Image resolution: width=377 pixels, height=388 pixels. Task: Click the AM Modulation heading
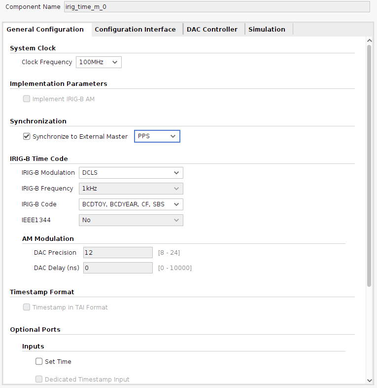coord(48,239)
